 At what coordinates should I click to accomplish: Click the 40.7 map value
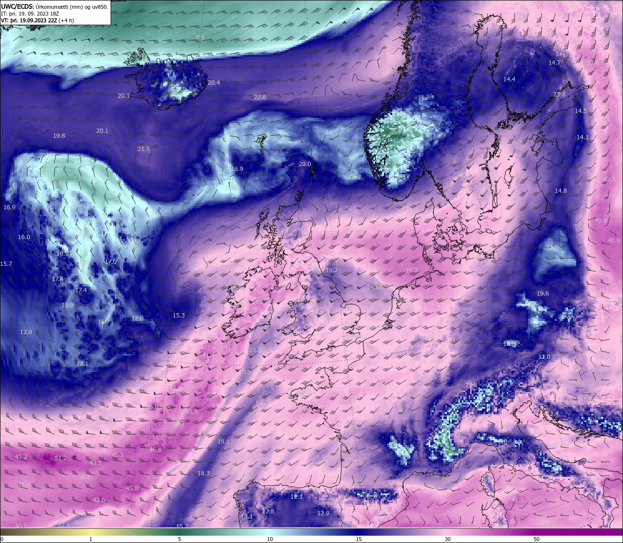click(609, 179)
